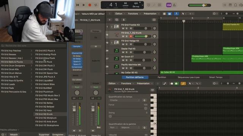Start playback with the Play button
This screenshot has width=243, height=136.
(84, 5)
